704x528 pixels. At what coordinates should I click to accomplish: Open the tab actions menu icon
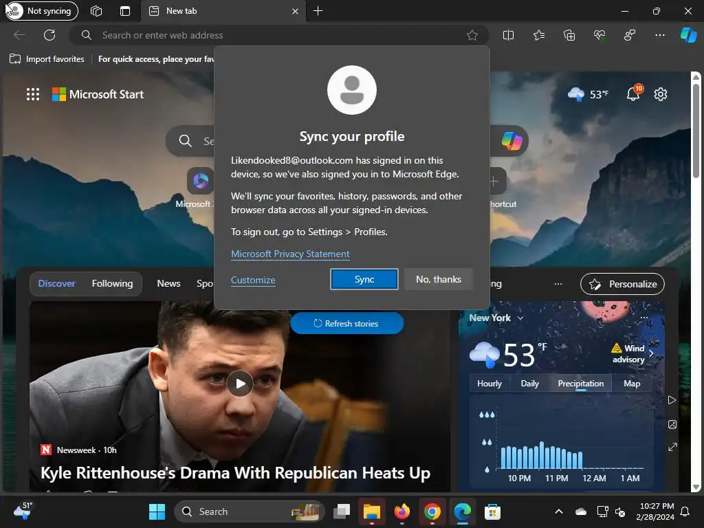tap(125, 11)
